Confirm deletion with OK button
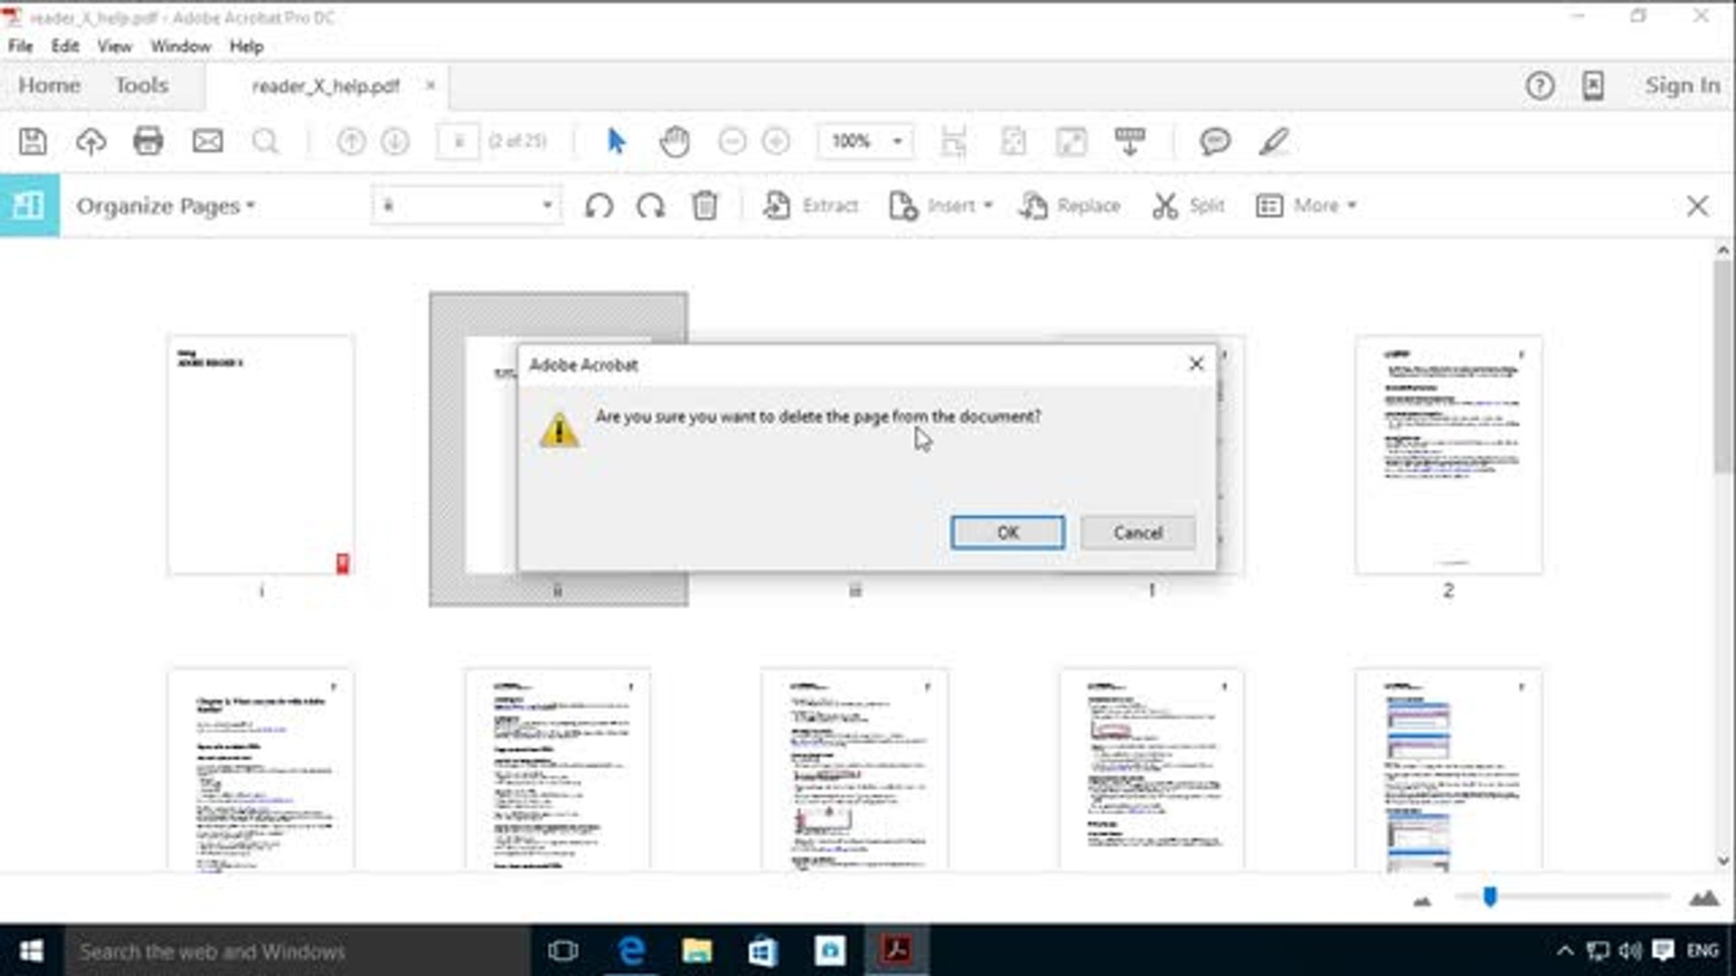 [1007, 532]
